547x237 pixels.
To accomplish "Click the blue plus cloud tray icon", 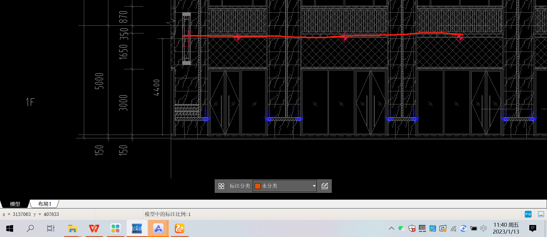I will pyautogui.click(x=463, y=228).
